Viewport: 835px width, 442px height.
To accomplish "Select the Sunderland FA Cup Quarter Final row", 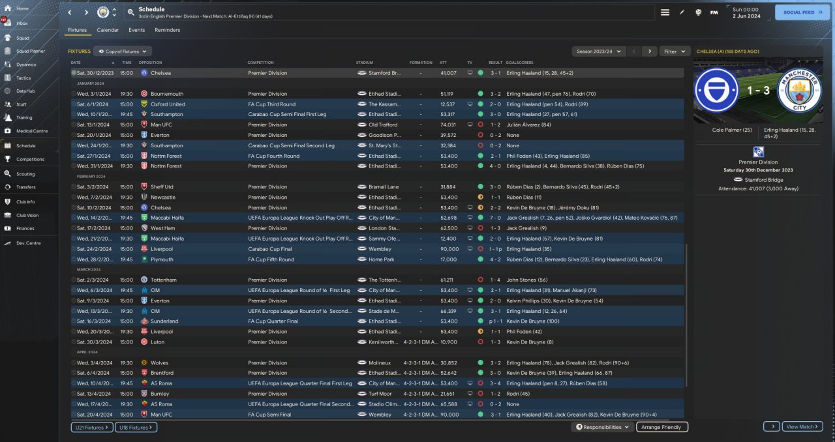I will tap(377, 321).
